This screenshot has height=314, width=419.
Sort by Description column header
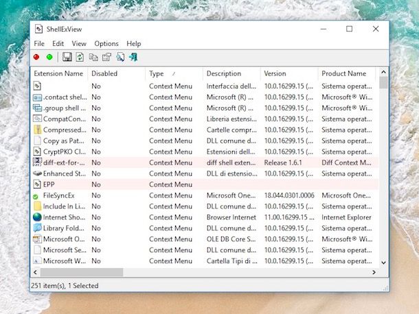click(x=231, y=73)
